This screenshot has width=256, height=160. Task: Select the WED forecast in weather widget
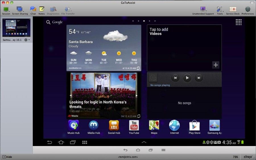[x=119, y=58]
